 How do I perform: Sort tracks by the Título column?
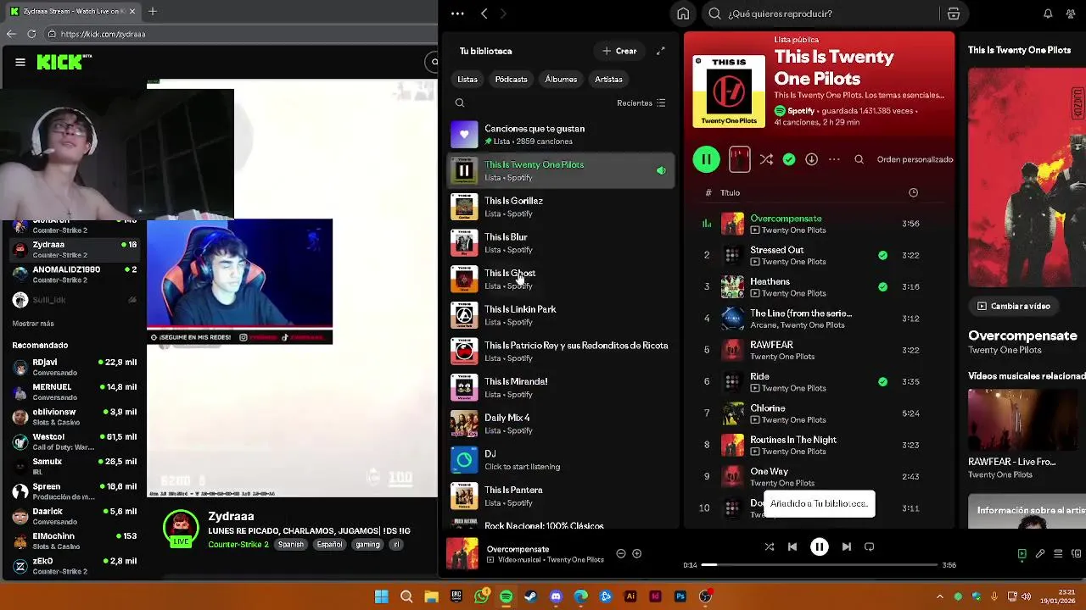coord(730,193)
